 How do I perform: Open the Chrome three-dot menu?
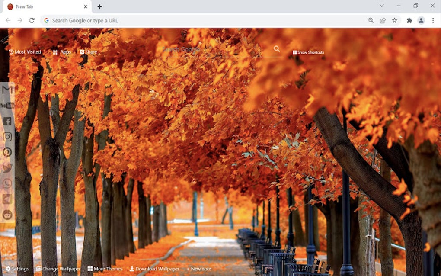[434, 20]
